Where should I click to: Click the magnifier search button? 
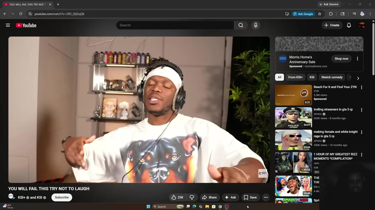coord(241,25)
